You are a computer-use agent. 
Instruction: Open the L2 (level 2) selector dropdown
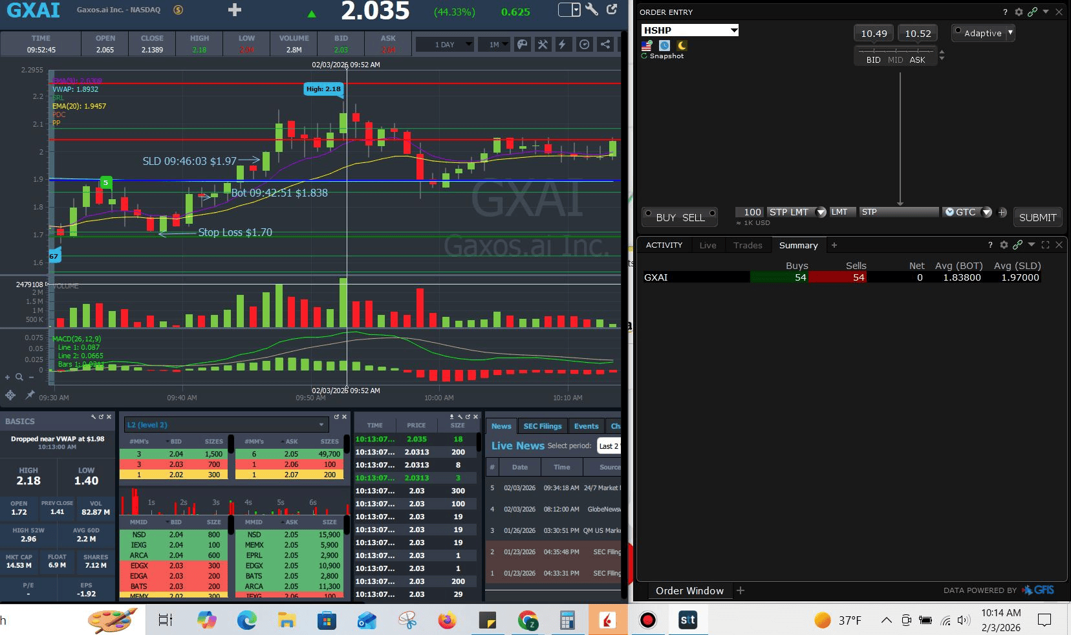pyautogui.click(x=226, y=425)
